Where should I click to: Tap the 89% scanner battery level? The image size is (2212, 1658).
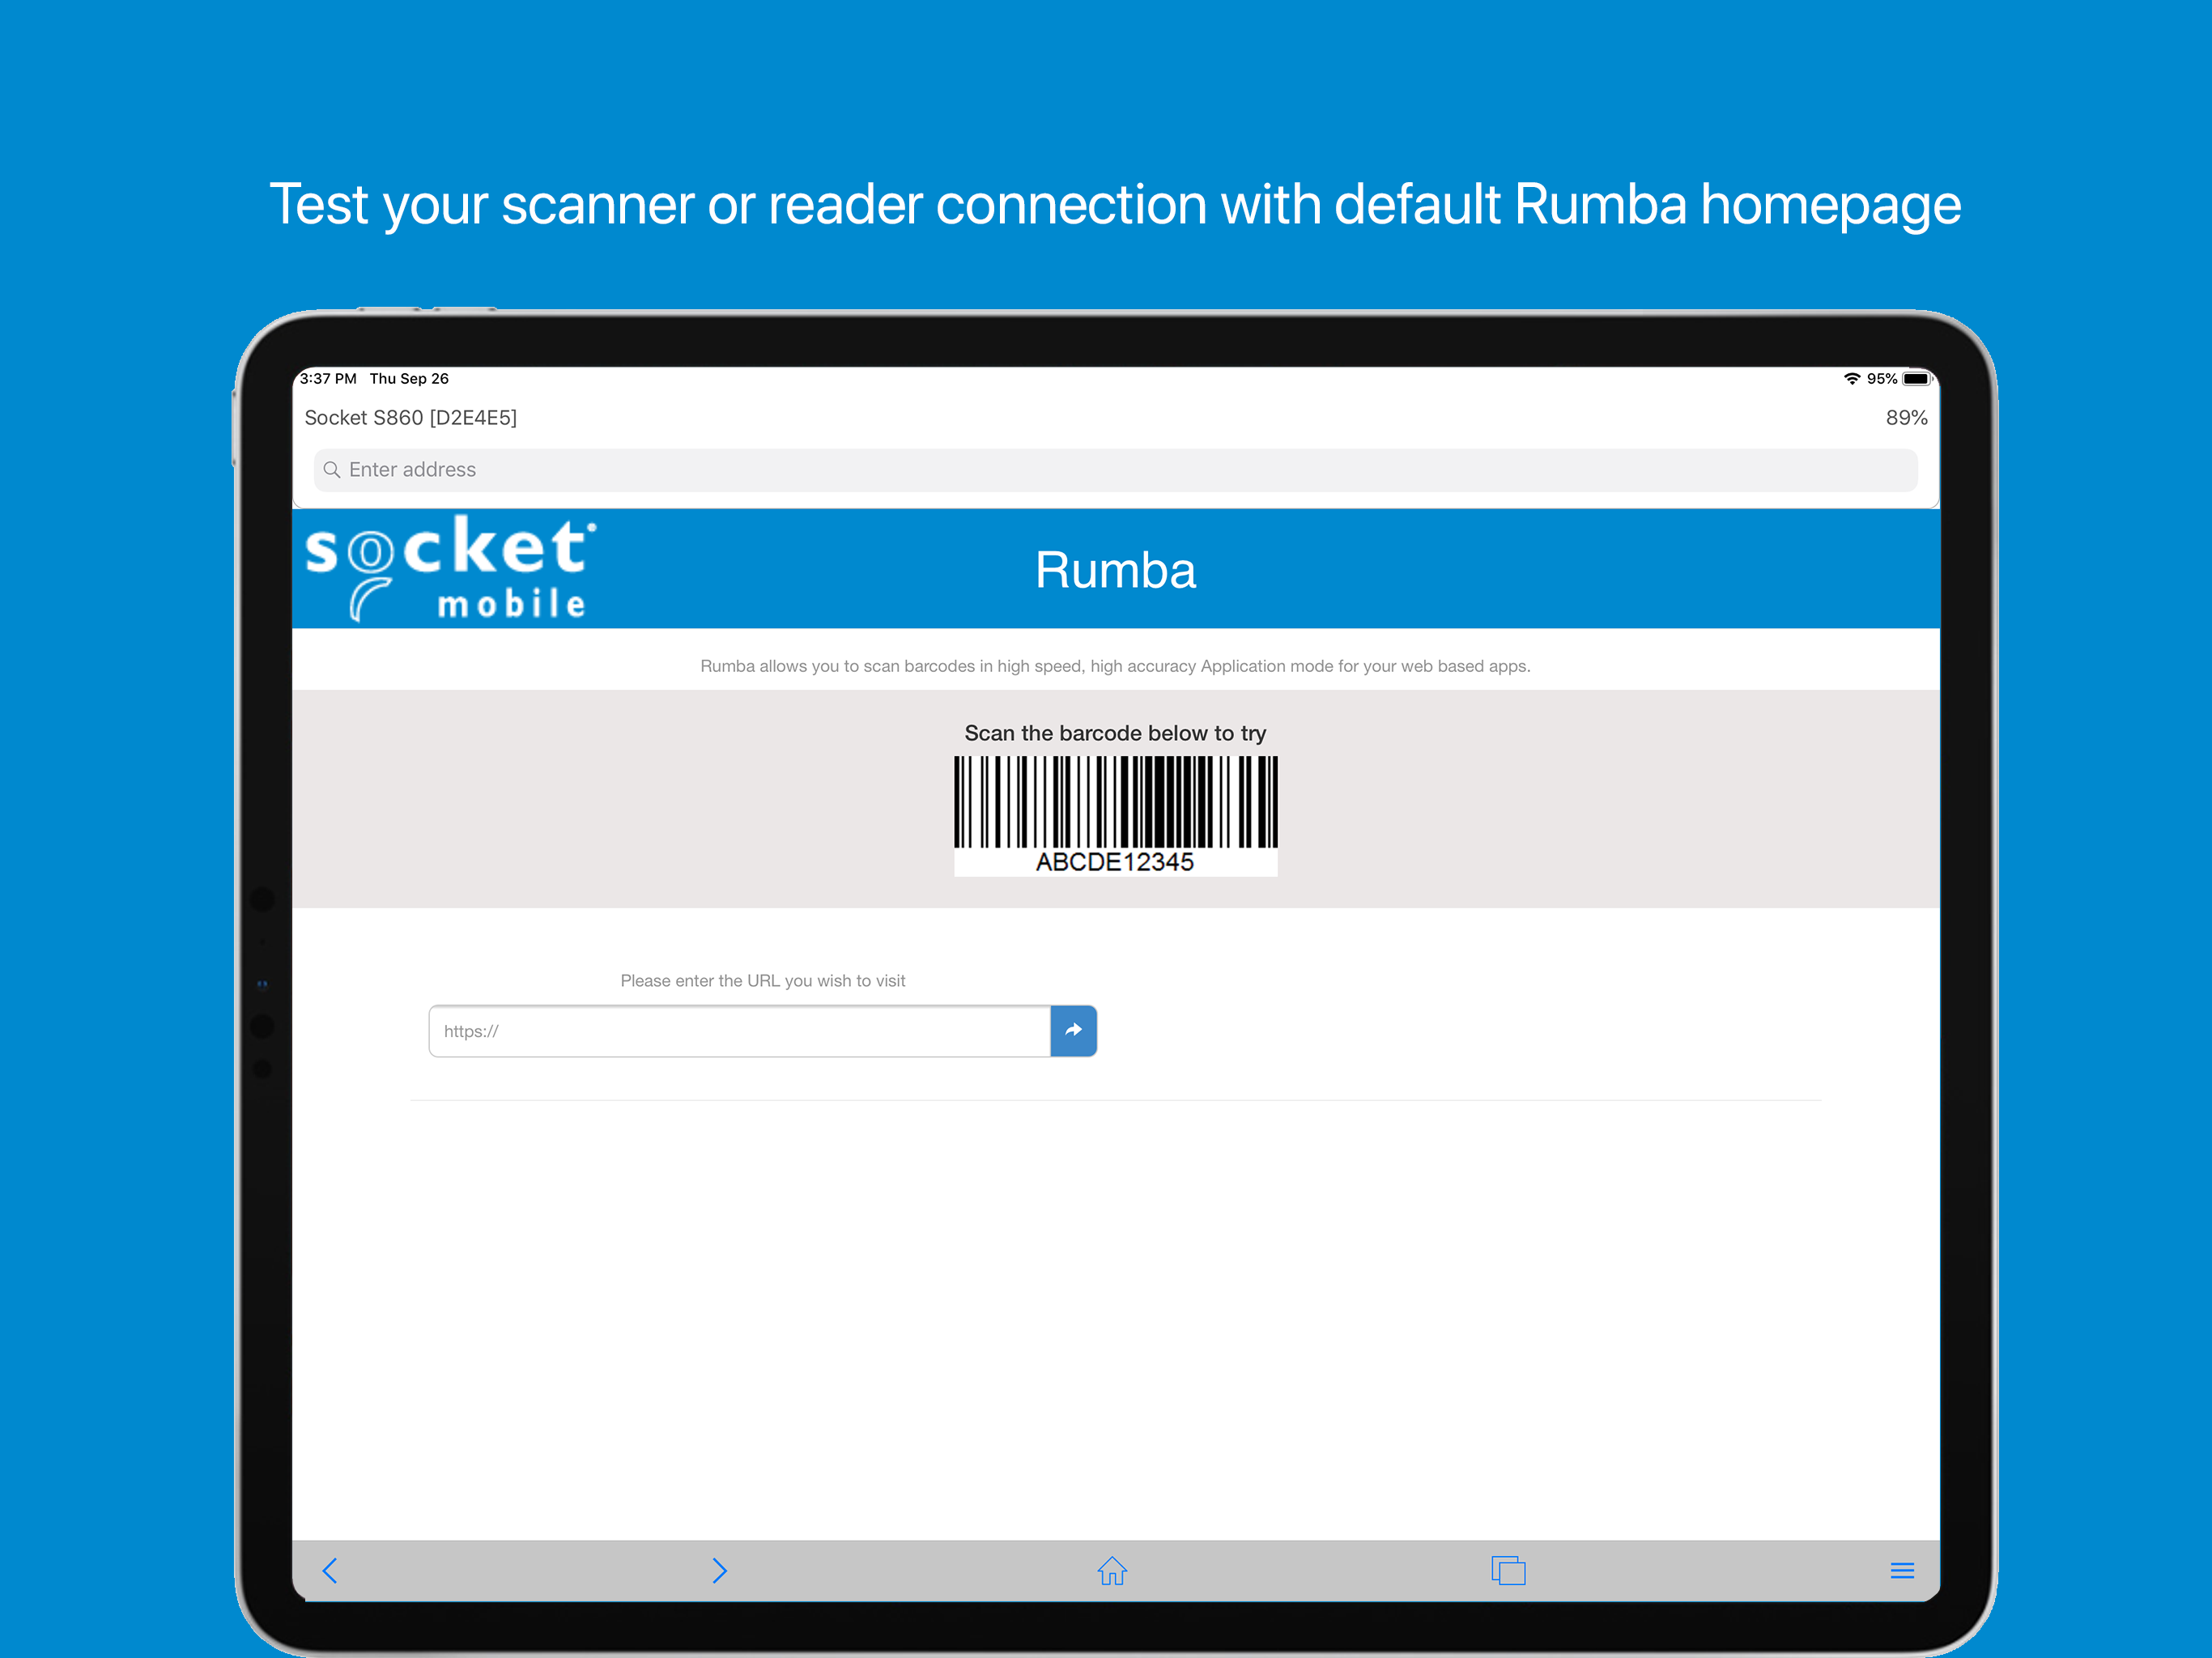[x=1906, y=418]
